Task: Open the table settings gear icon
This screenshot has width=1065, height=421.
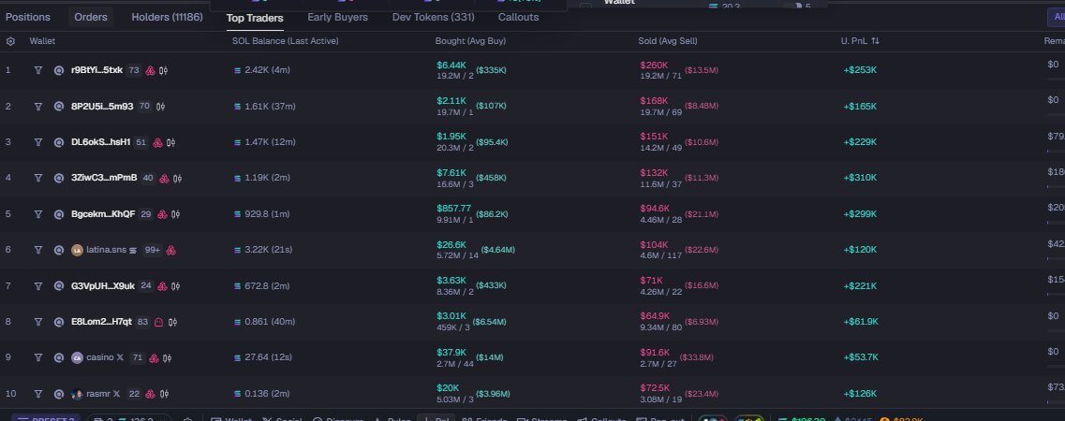Action: point(10,41)
